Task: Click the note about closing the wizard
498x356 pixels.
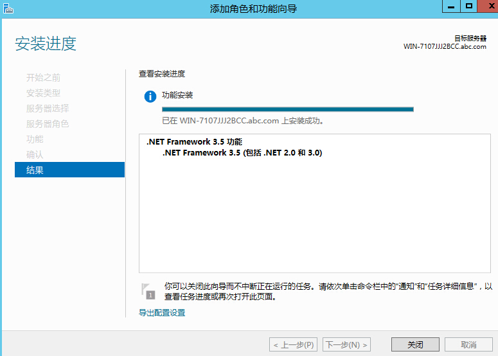Action: [x=328, y=291]
